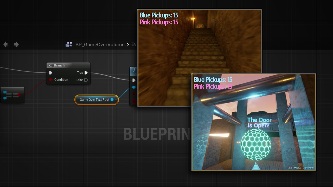Click the Branch node's input execution pin
The width and height of the screenshot is (333, 187).
click(51, 73)
